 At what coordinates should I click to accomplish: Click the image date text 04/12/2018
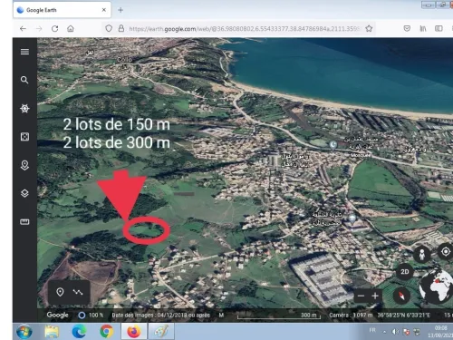point(161,316)
